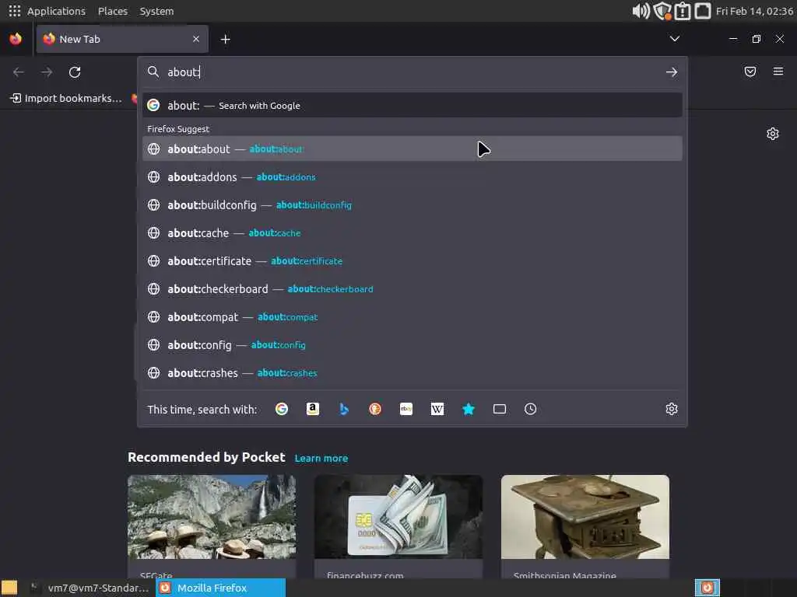Click the workspace switcher in bottom panel
The width and height of the screenshot is (797, 597).
[x=707, y=588]
